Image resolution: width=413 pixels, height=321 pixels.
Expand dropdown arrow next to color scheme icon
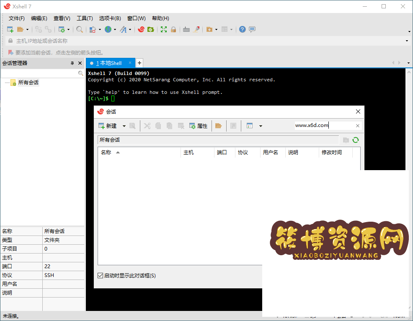pos(100,29)
